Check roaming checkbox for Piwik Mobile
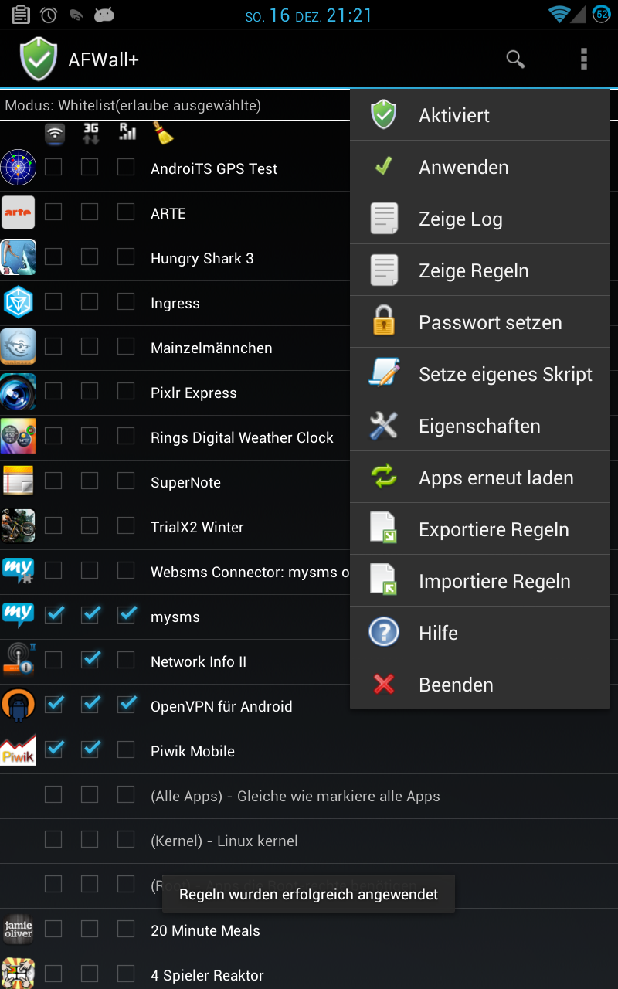Viewport: 618px width, 989px height. (126, 750)
